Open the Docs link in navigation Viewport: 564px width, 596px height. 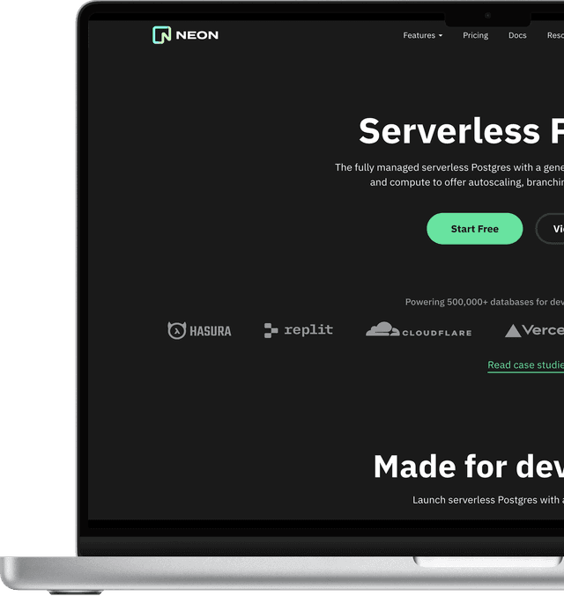[517, 35]
